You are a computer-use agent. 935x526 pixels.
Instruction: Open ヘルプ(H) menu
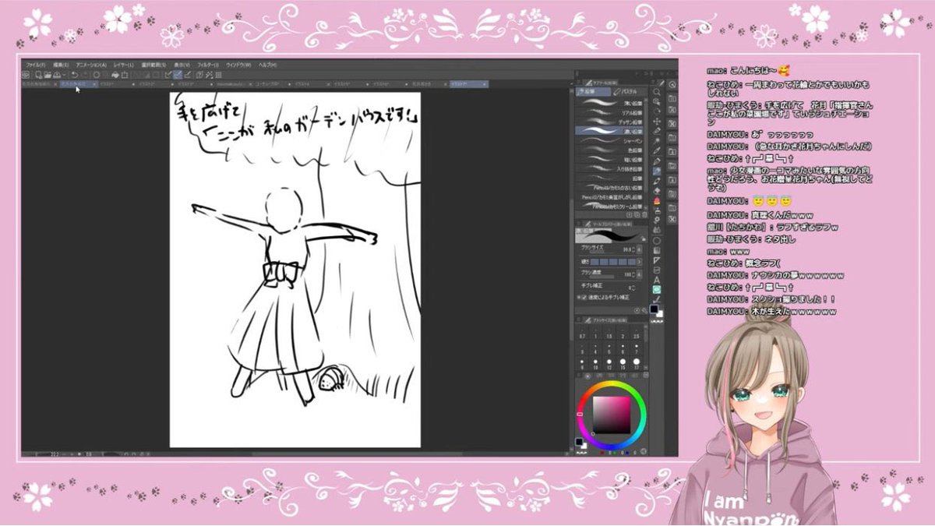pyautogui.click(x=266, y=65)
